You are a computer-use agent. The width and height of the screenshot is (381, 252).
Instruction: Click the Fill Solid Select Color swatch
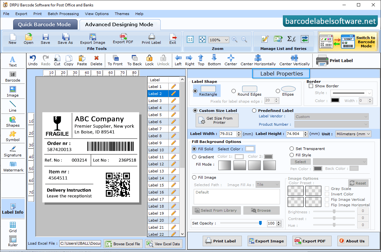pos(250,149)
